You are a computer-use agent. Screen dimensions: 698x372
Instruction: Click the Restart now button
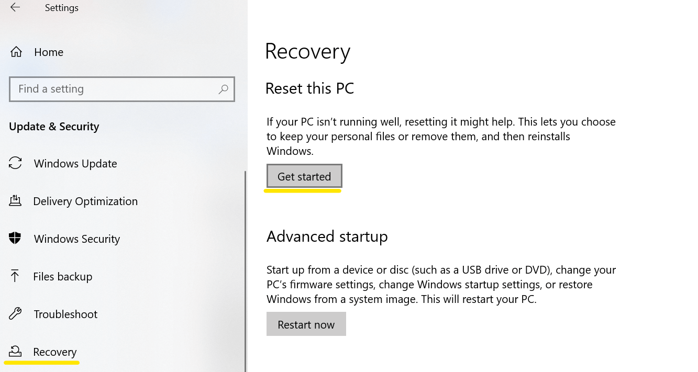tap(306, 324)
